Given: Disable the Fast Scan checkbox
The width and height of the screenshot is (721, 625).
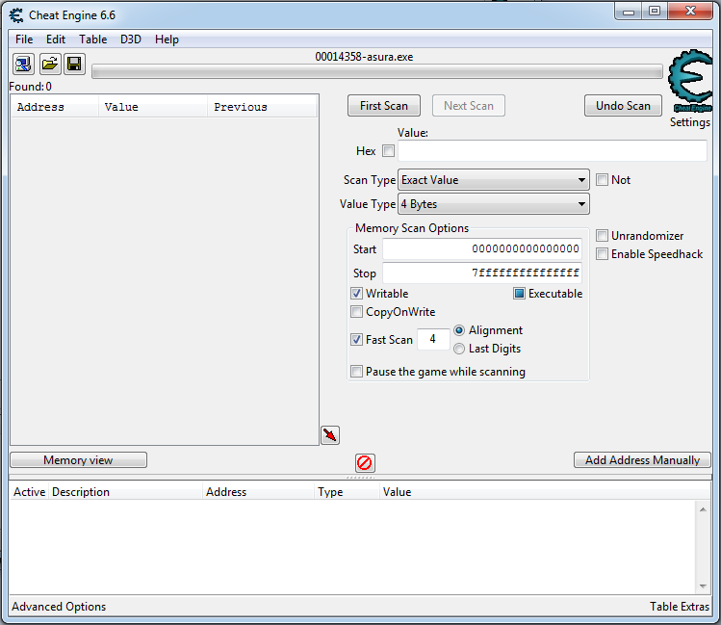Looking at the screenshot, I should pos(357,340).
